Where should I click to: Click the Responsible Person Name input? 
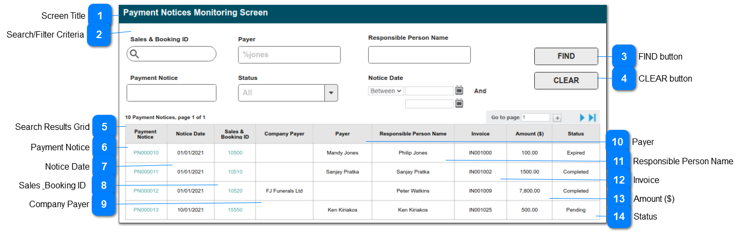click(x=419, y=55)
